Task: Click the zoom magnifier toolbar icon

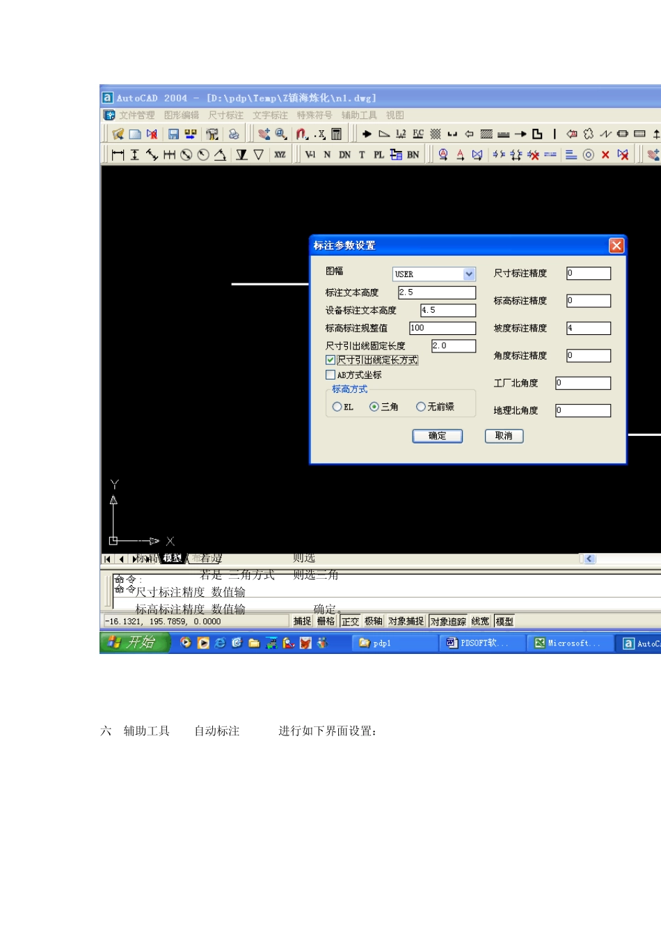Action: point(281,134)
